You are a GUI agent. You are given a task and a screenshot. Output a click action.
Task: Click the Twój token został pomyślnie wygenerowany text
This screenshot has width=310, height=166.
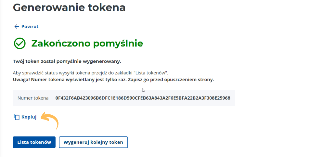coord(67,61)
